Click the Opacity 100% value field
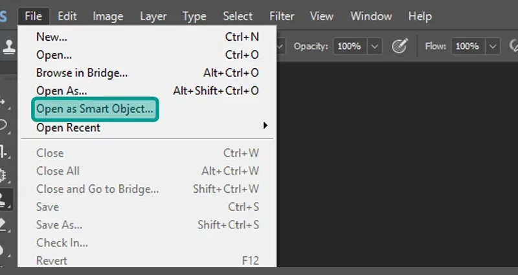Screen dimensions: 518x275 point(350,46)
